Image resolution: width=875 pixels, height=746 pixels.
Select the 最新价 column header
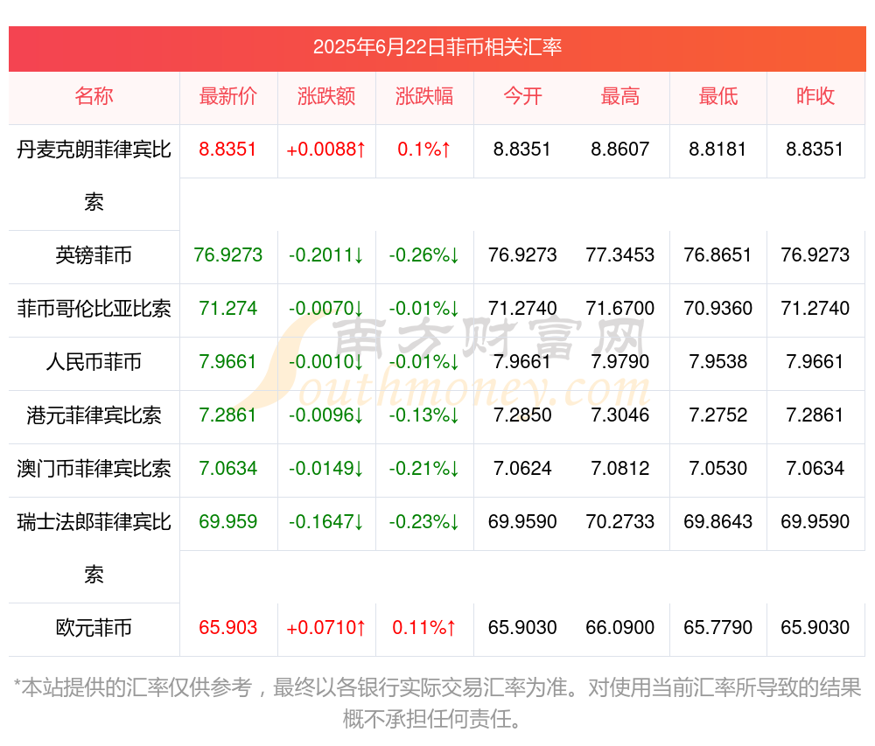[228, 96]
